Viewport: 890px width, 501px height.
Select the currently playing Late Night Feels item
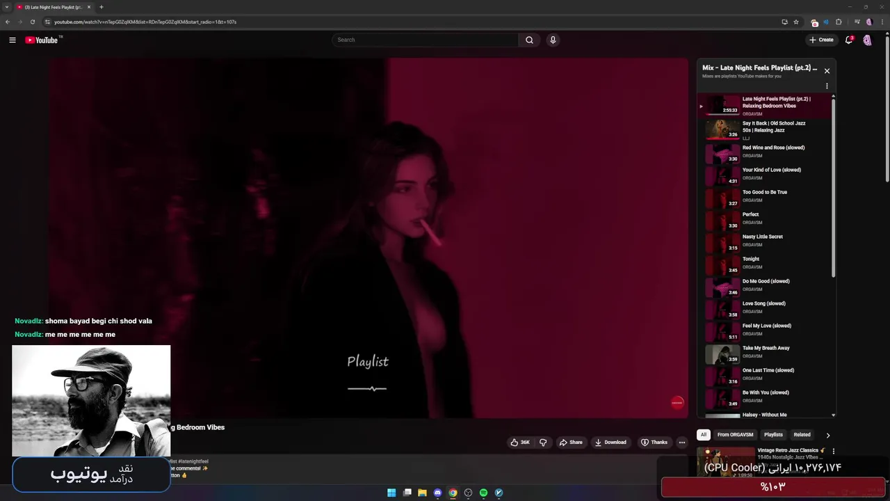(765, 106)
